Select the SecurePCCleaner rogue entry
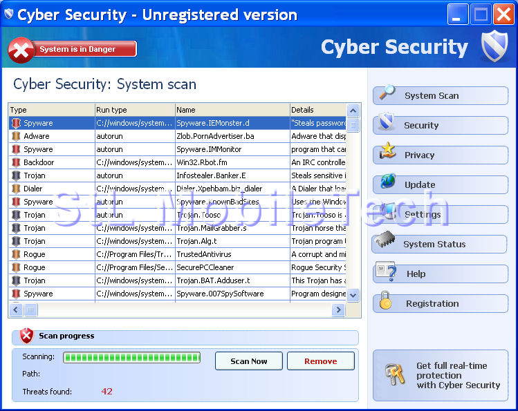 click(205, 267)
